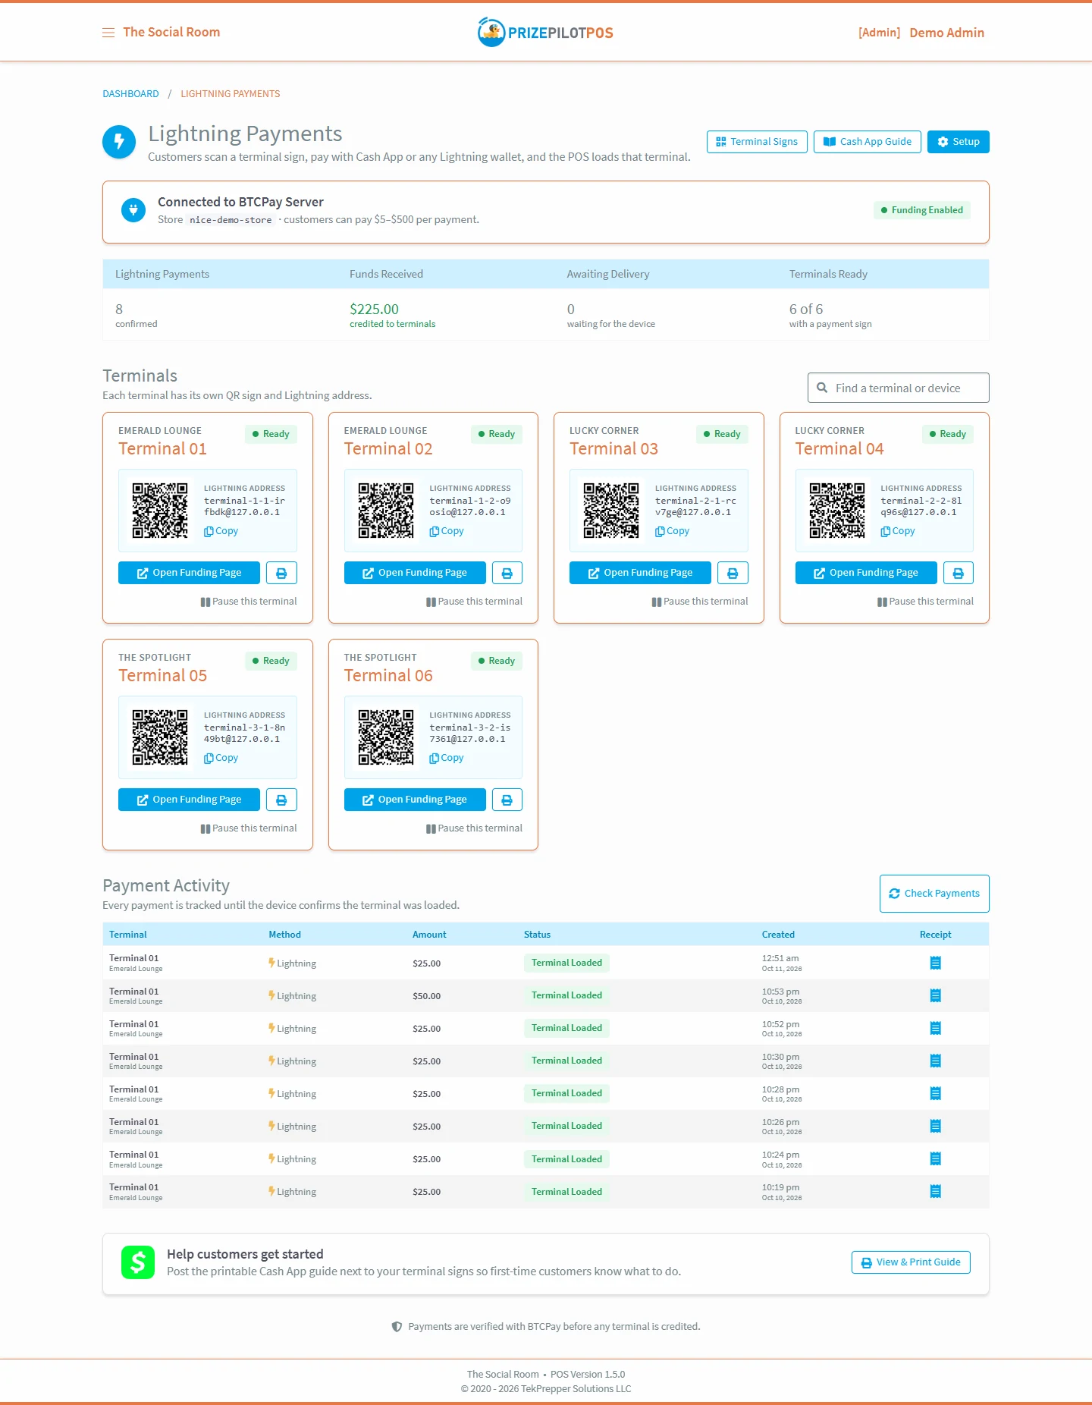
Task: View receipt for the 10:24 pm payment
Action: [936, 1158]
